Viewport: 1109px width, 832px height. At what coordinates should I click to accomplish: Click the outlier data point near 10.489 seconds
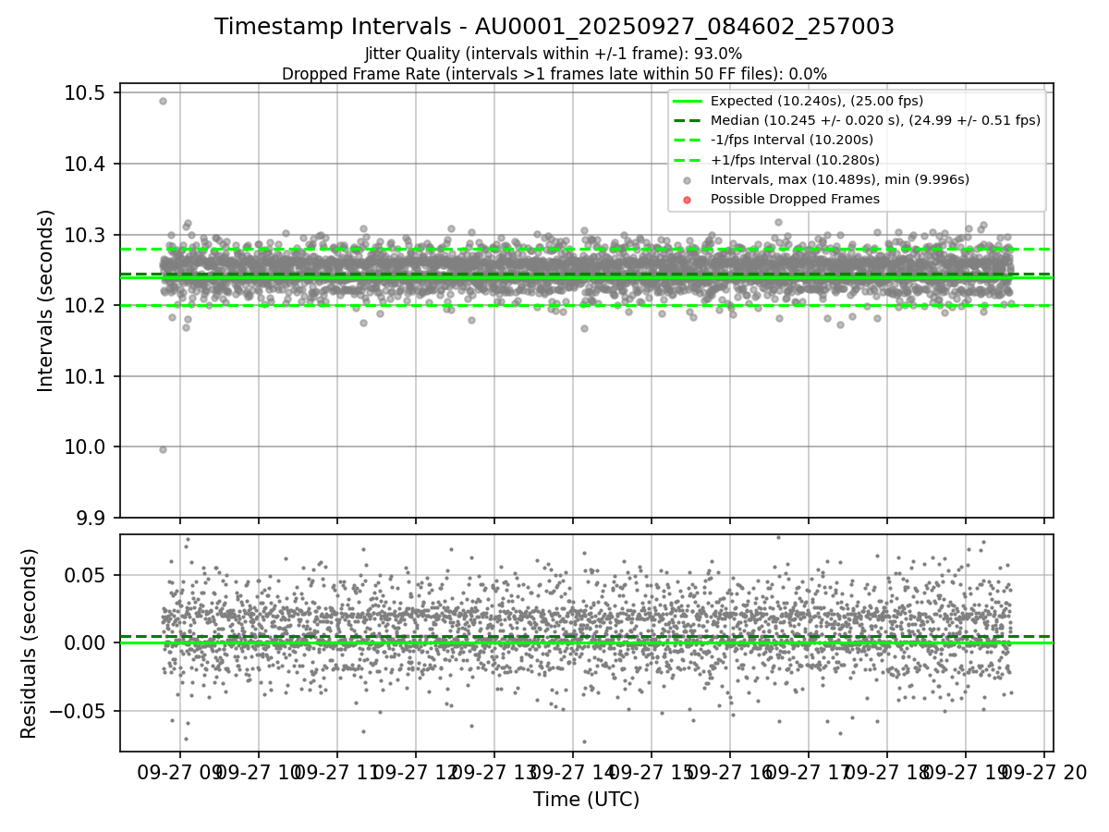tap(163, 101)
